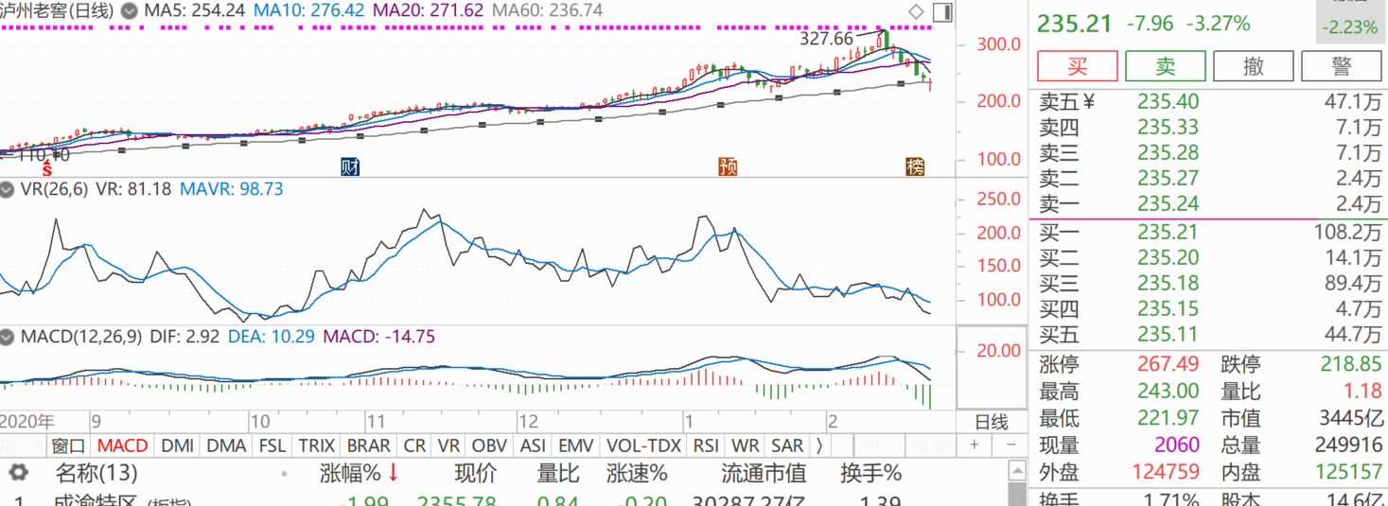Click the -2.23% grey index box

(1351, 24)
